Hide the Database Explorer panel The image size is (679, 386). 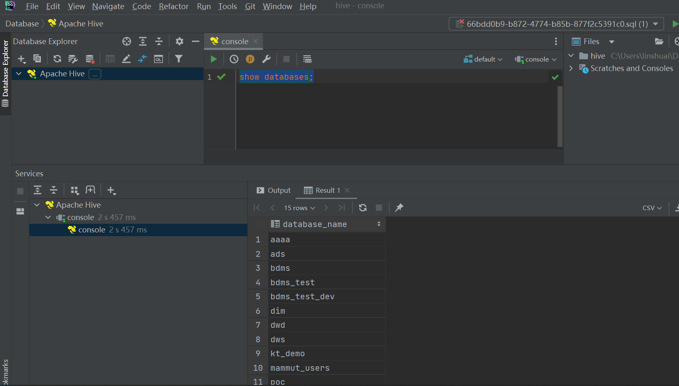pyautogui.click(x=196, y=41)
